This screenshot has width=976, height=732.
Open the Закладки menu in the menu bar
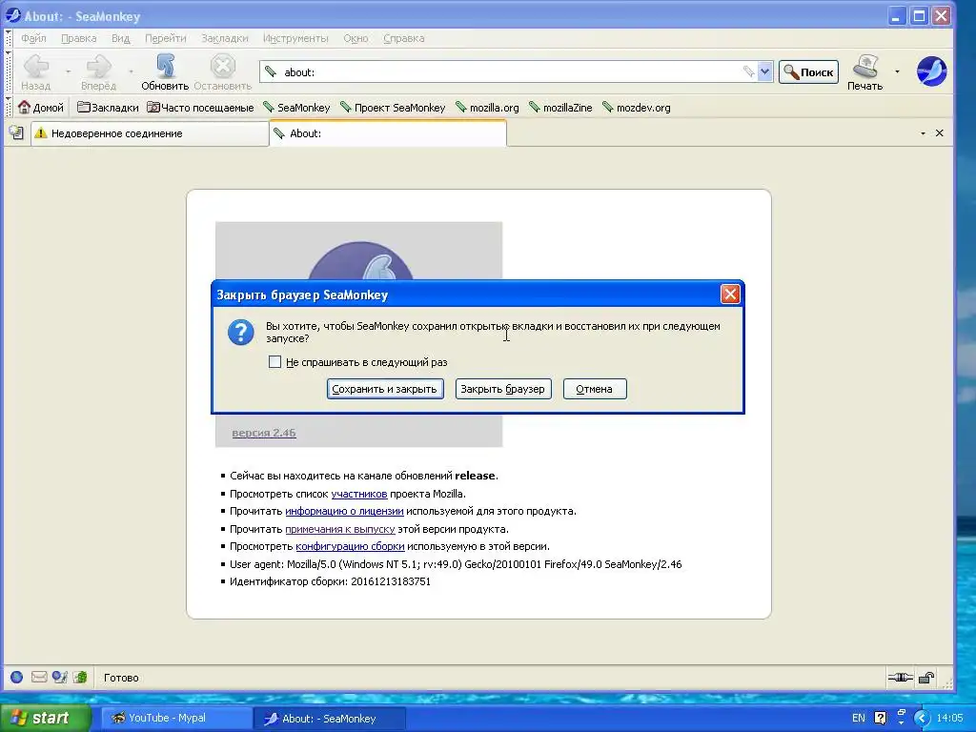click(x=225, y=38)
